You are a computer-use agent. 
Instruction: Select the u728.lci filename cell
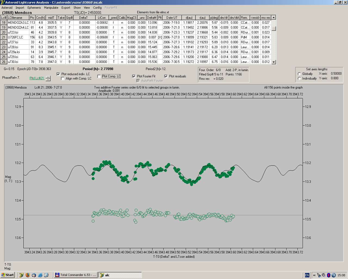pyautogui.click(x=18, y=47)
